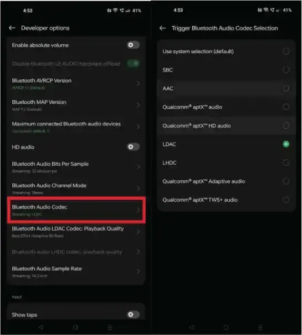Select the LHDC codec radio button

coord(286,163)
